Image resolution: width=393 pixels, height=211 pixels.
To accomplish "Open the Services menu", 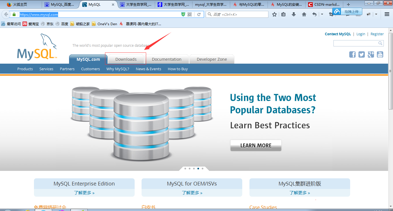I will (x=46, y=69).
